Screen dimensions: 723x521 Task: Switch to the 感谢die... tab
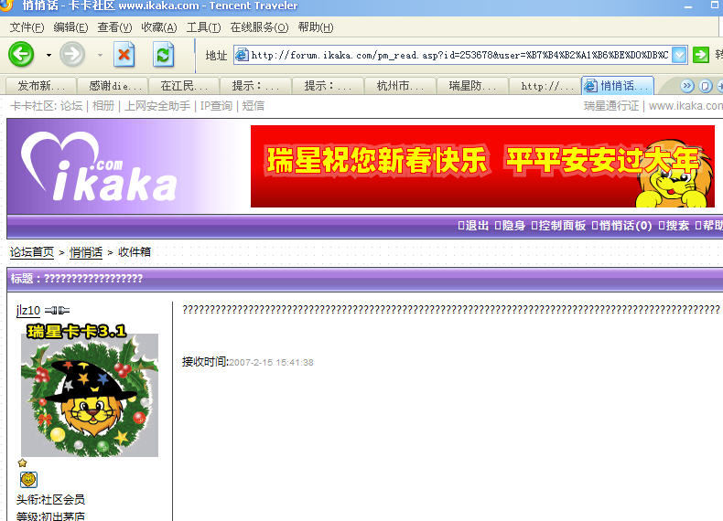113,86
